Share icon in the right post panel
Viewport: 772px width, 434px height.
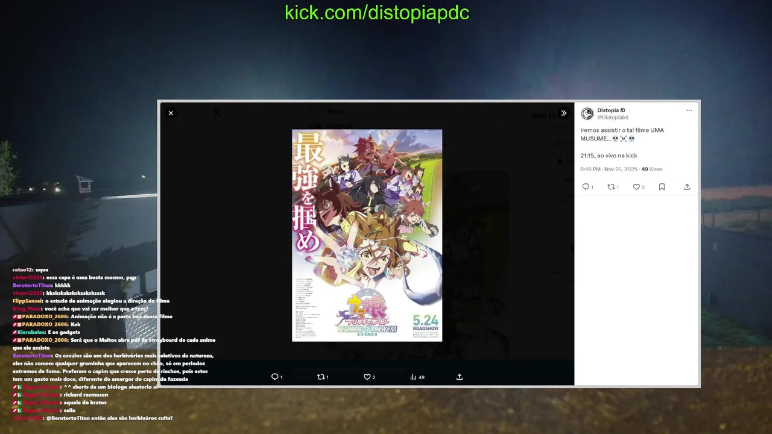tap(687, 187)
